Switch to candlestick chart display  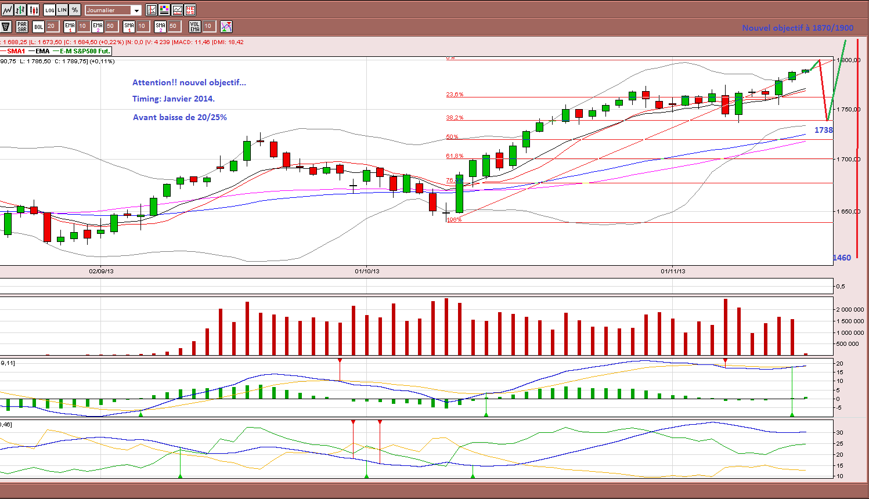coord(34,10)
